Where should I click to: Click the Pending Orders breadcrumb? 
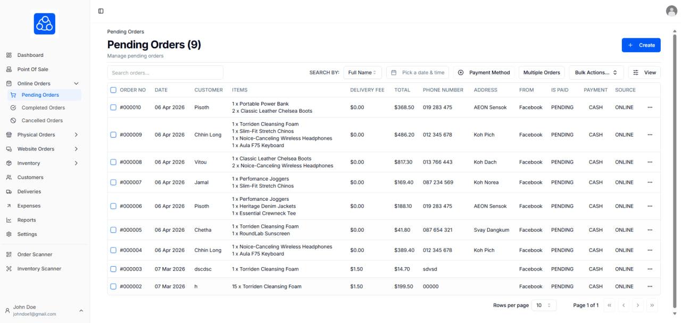pyautogui.click(x=126, y=32)
